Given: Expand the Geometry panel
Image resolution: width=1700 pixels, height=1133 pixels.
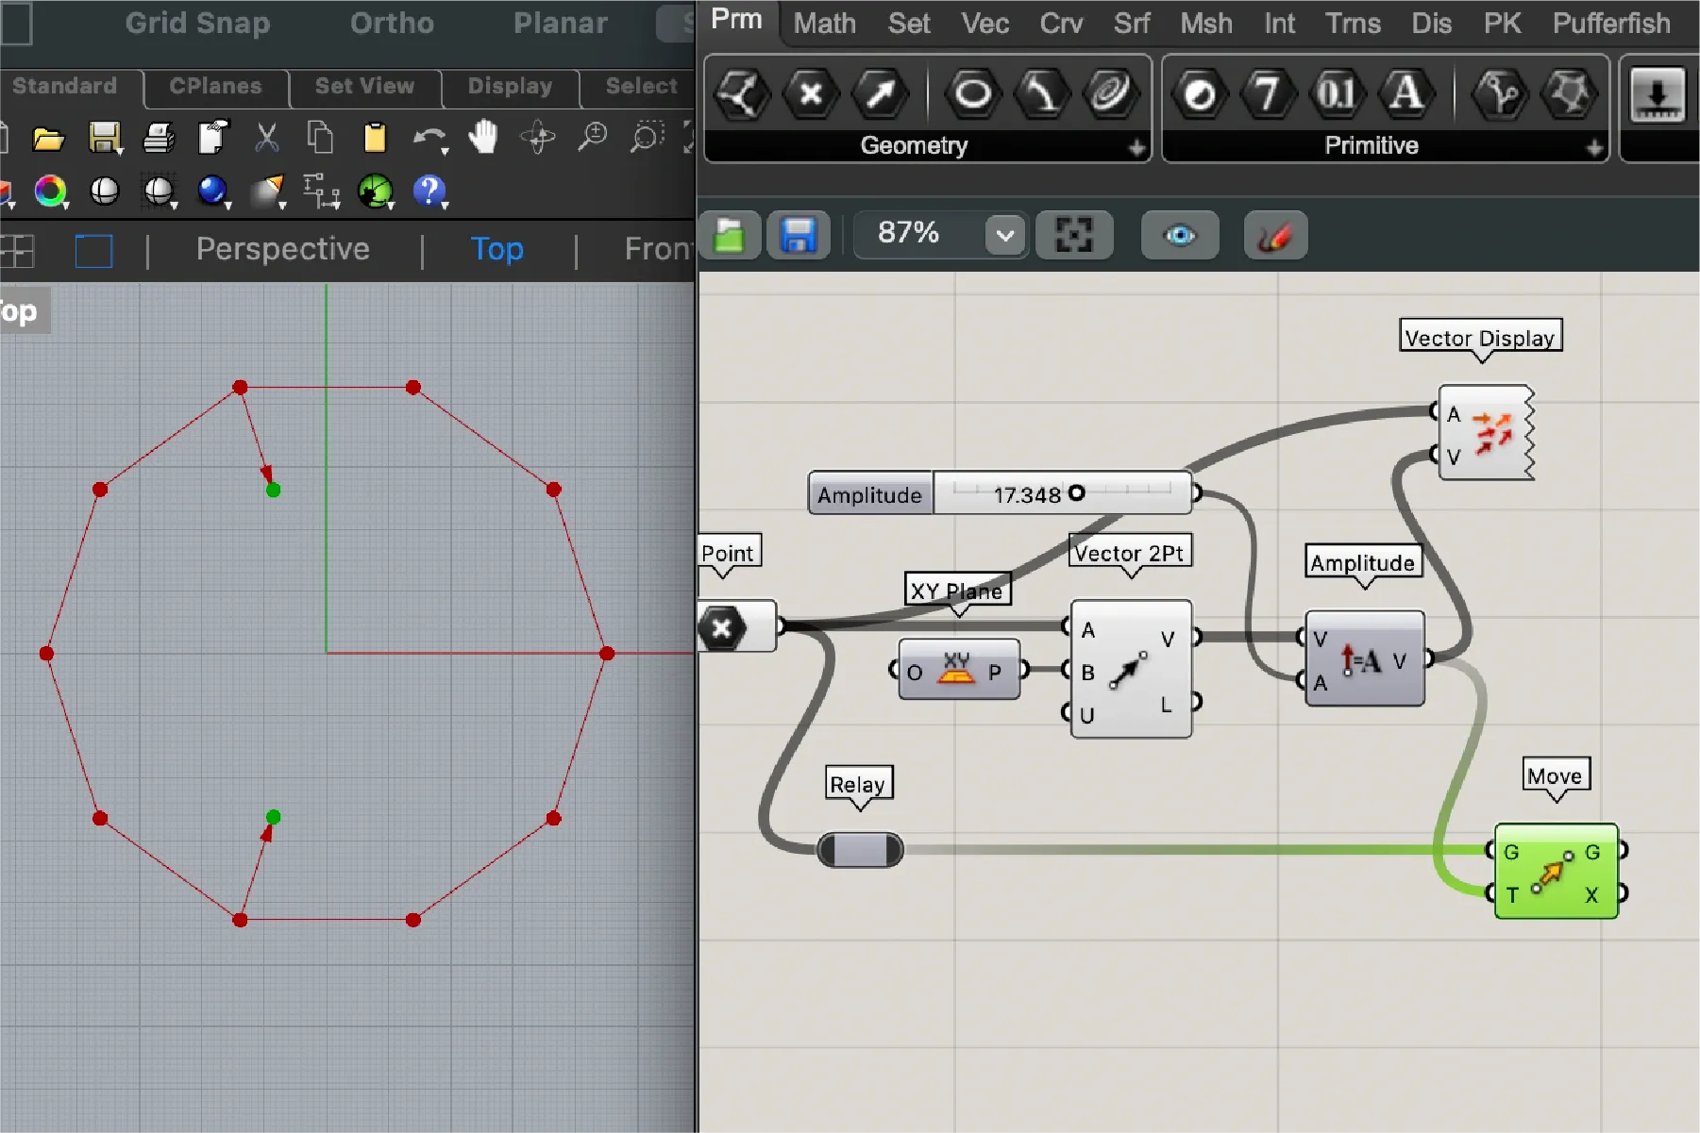Looking at the screenshot, I should 1136,147.
